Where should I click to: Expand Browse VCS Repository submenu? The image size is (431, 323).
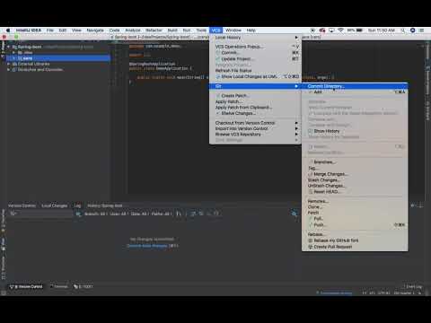coord(255,135)
